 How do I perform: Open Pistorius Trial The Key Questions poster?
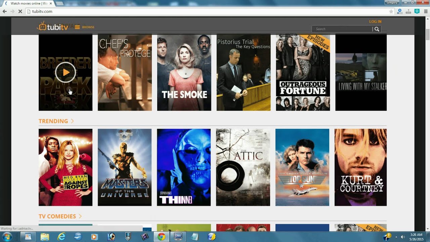click(244, 72)
